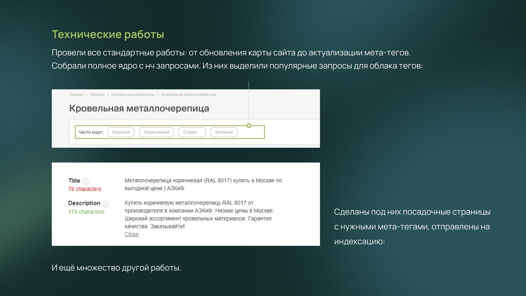The image size is (526, 296).
Task: Open the Кровельные материалы breadcrumb
Action: tap(133, 95)
